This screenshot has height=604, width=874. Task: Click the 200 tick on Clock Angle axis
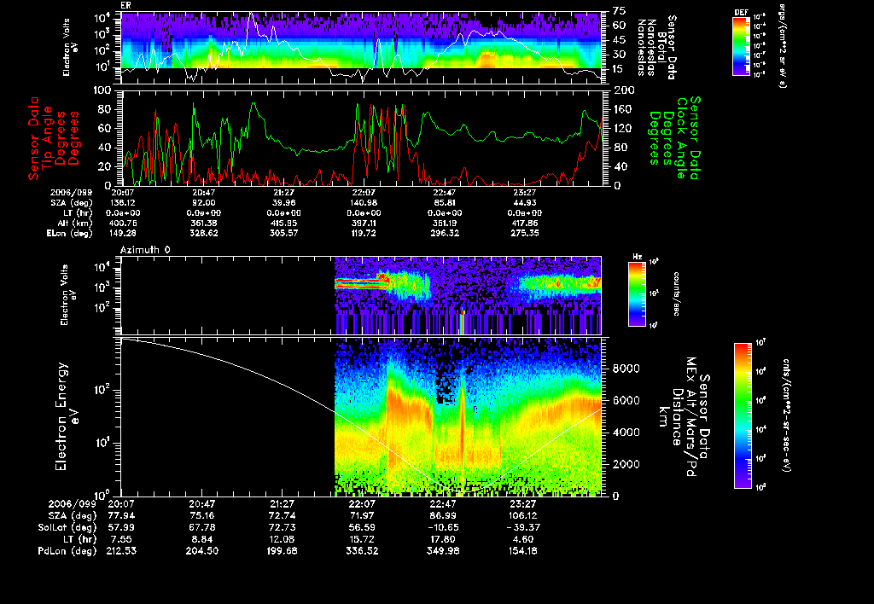[x=623, y=90]
